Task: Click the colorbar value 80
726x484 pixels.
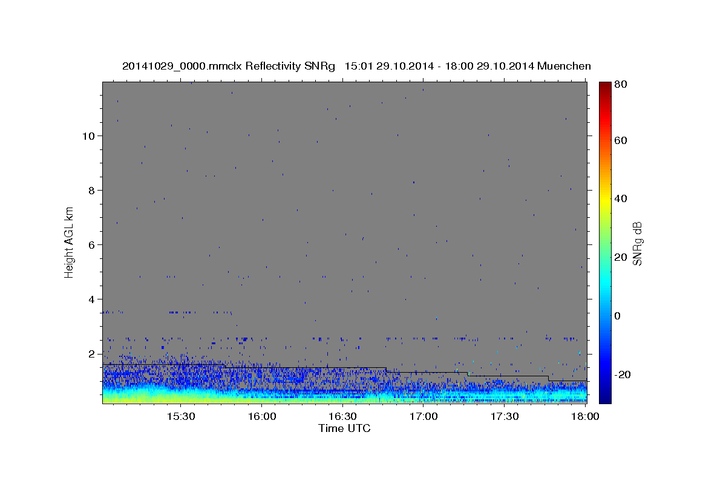Action: click(621, 83)
